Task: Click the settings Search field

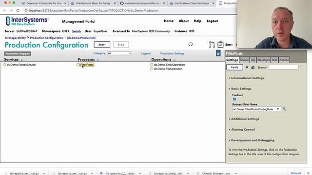Action: click(283, 67)
